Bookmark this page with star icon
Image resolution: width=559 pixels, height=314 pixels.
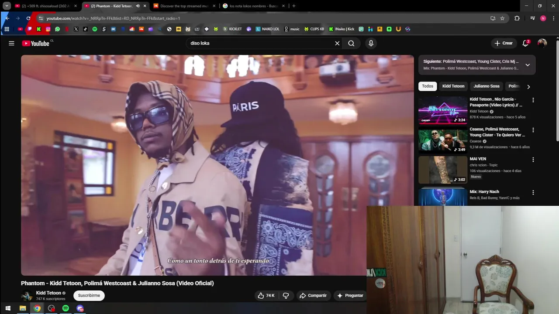tap(502, 18)
